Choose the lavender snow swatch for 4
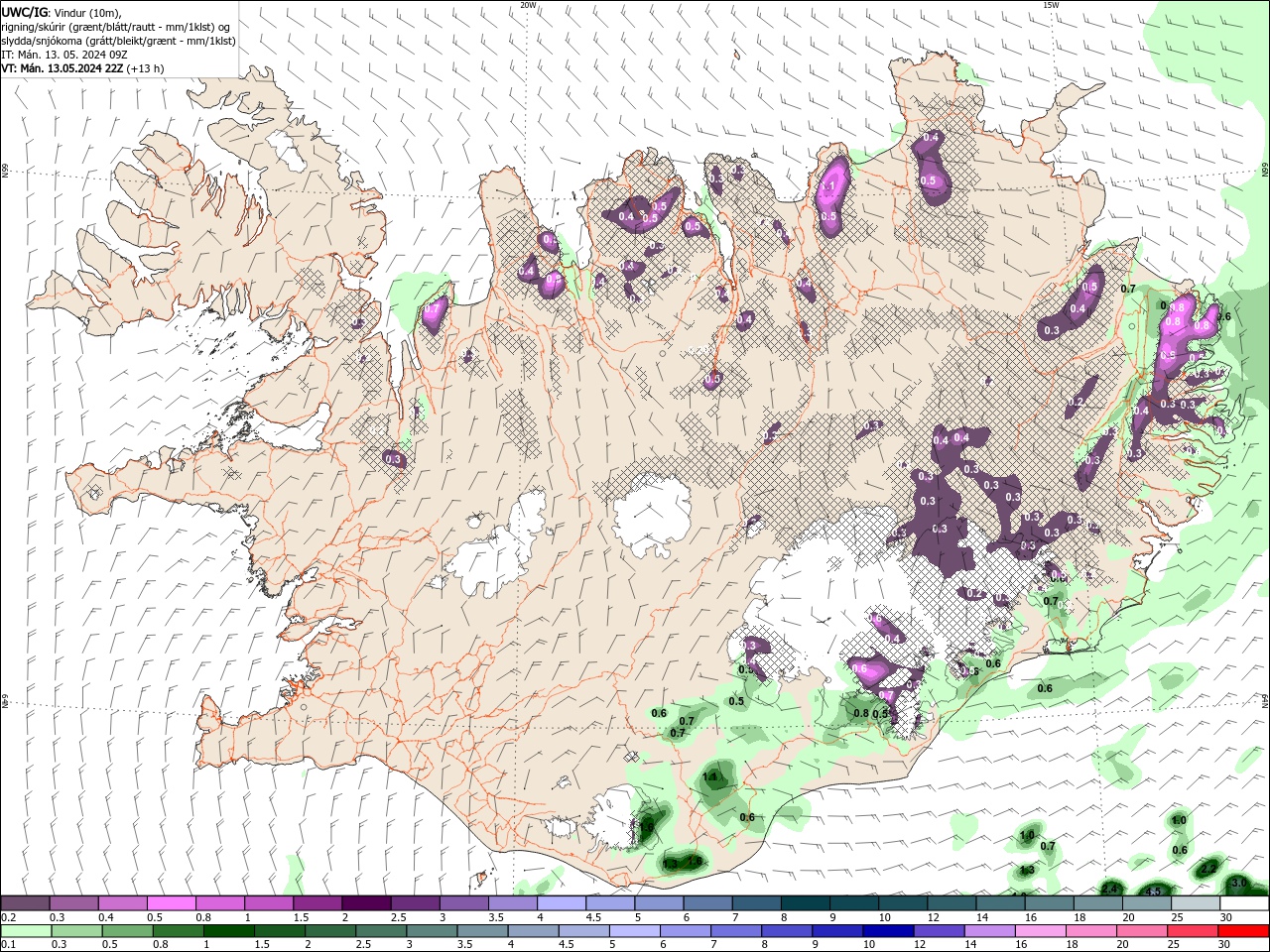Image resolution: width=1270 pixels, height=952 pixels. click(561, 902)
